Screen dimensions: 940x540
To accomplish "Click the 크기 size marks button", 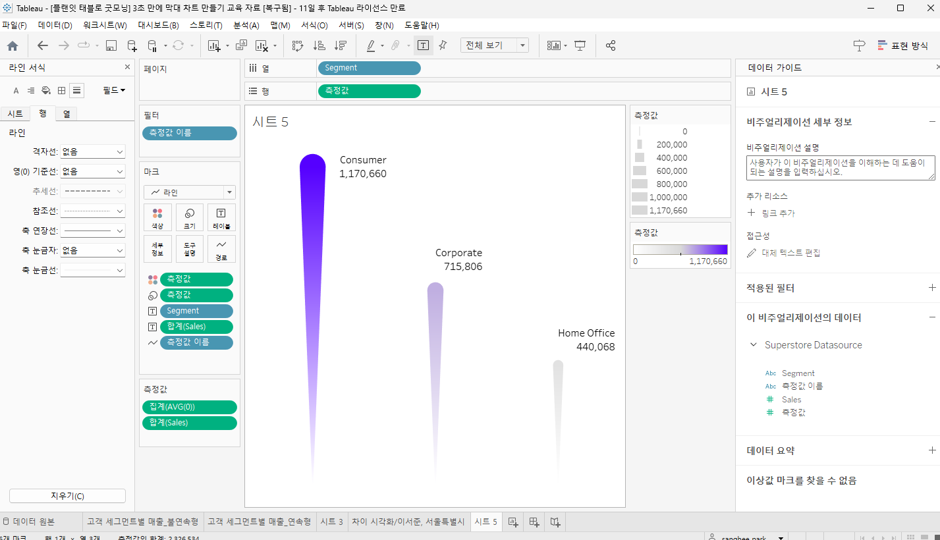I will pos(190,217).
